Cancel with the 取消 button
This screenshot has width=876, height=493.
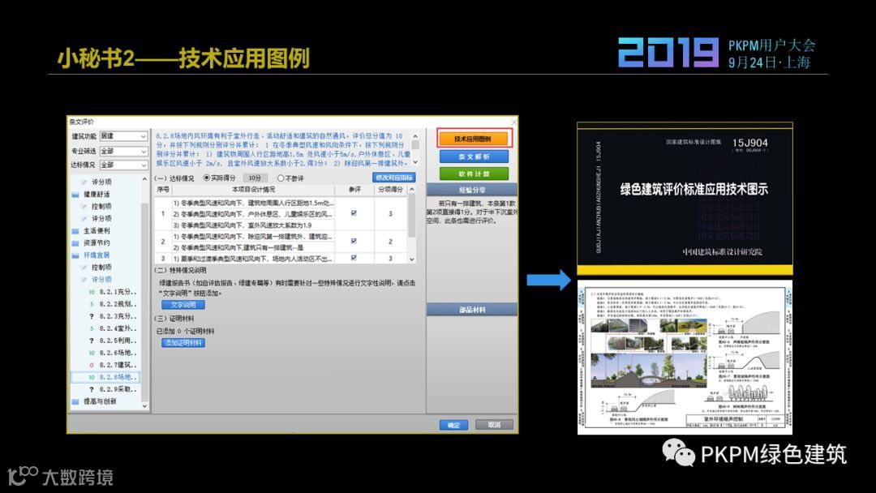pyautogui.click(x=495, y=425)
